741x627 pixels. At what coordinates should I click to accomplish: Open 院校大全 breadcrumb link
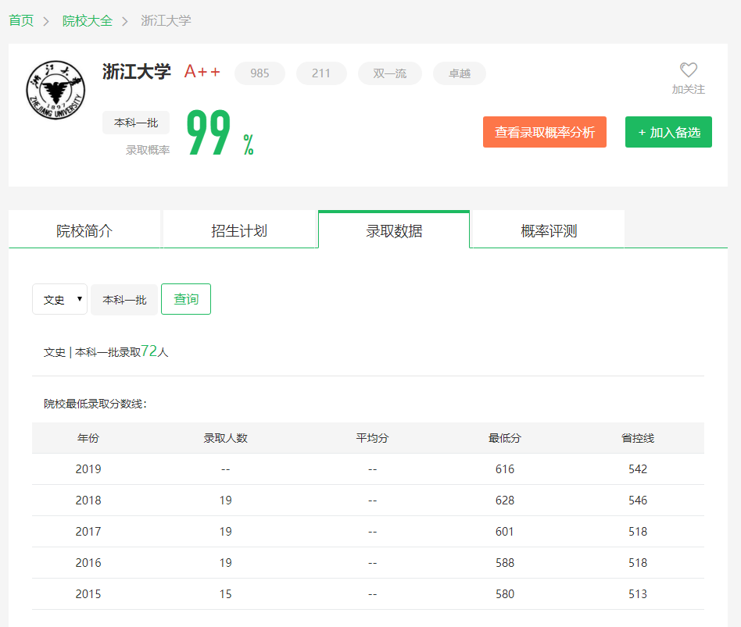(88, 21)
